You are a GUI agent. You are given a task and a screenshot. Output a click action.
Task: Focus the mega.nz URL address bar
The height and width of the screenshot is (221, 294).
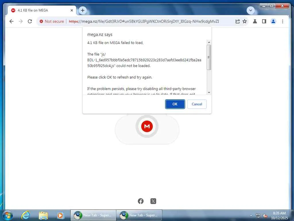(x=144, y=21)
